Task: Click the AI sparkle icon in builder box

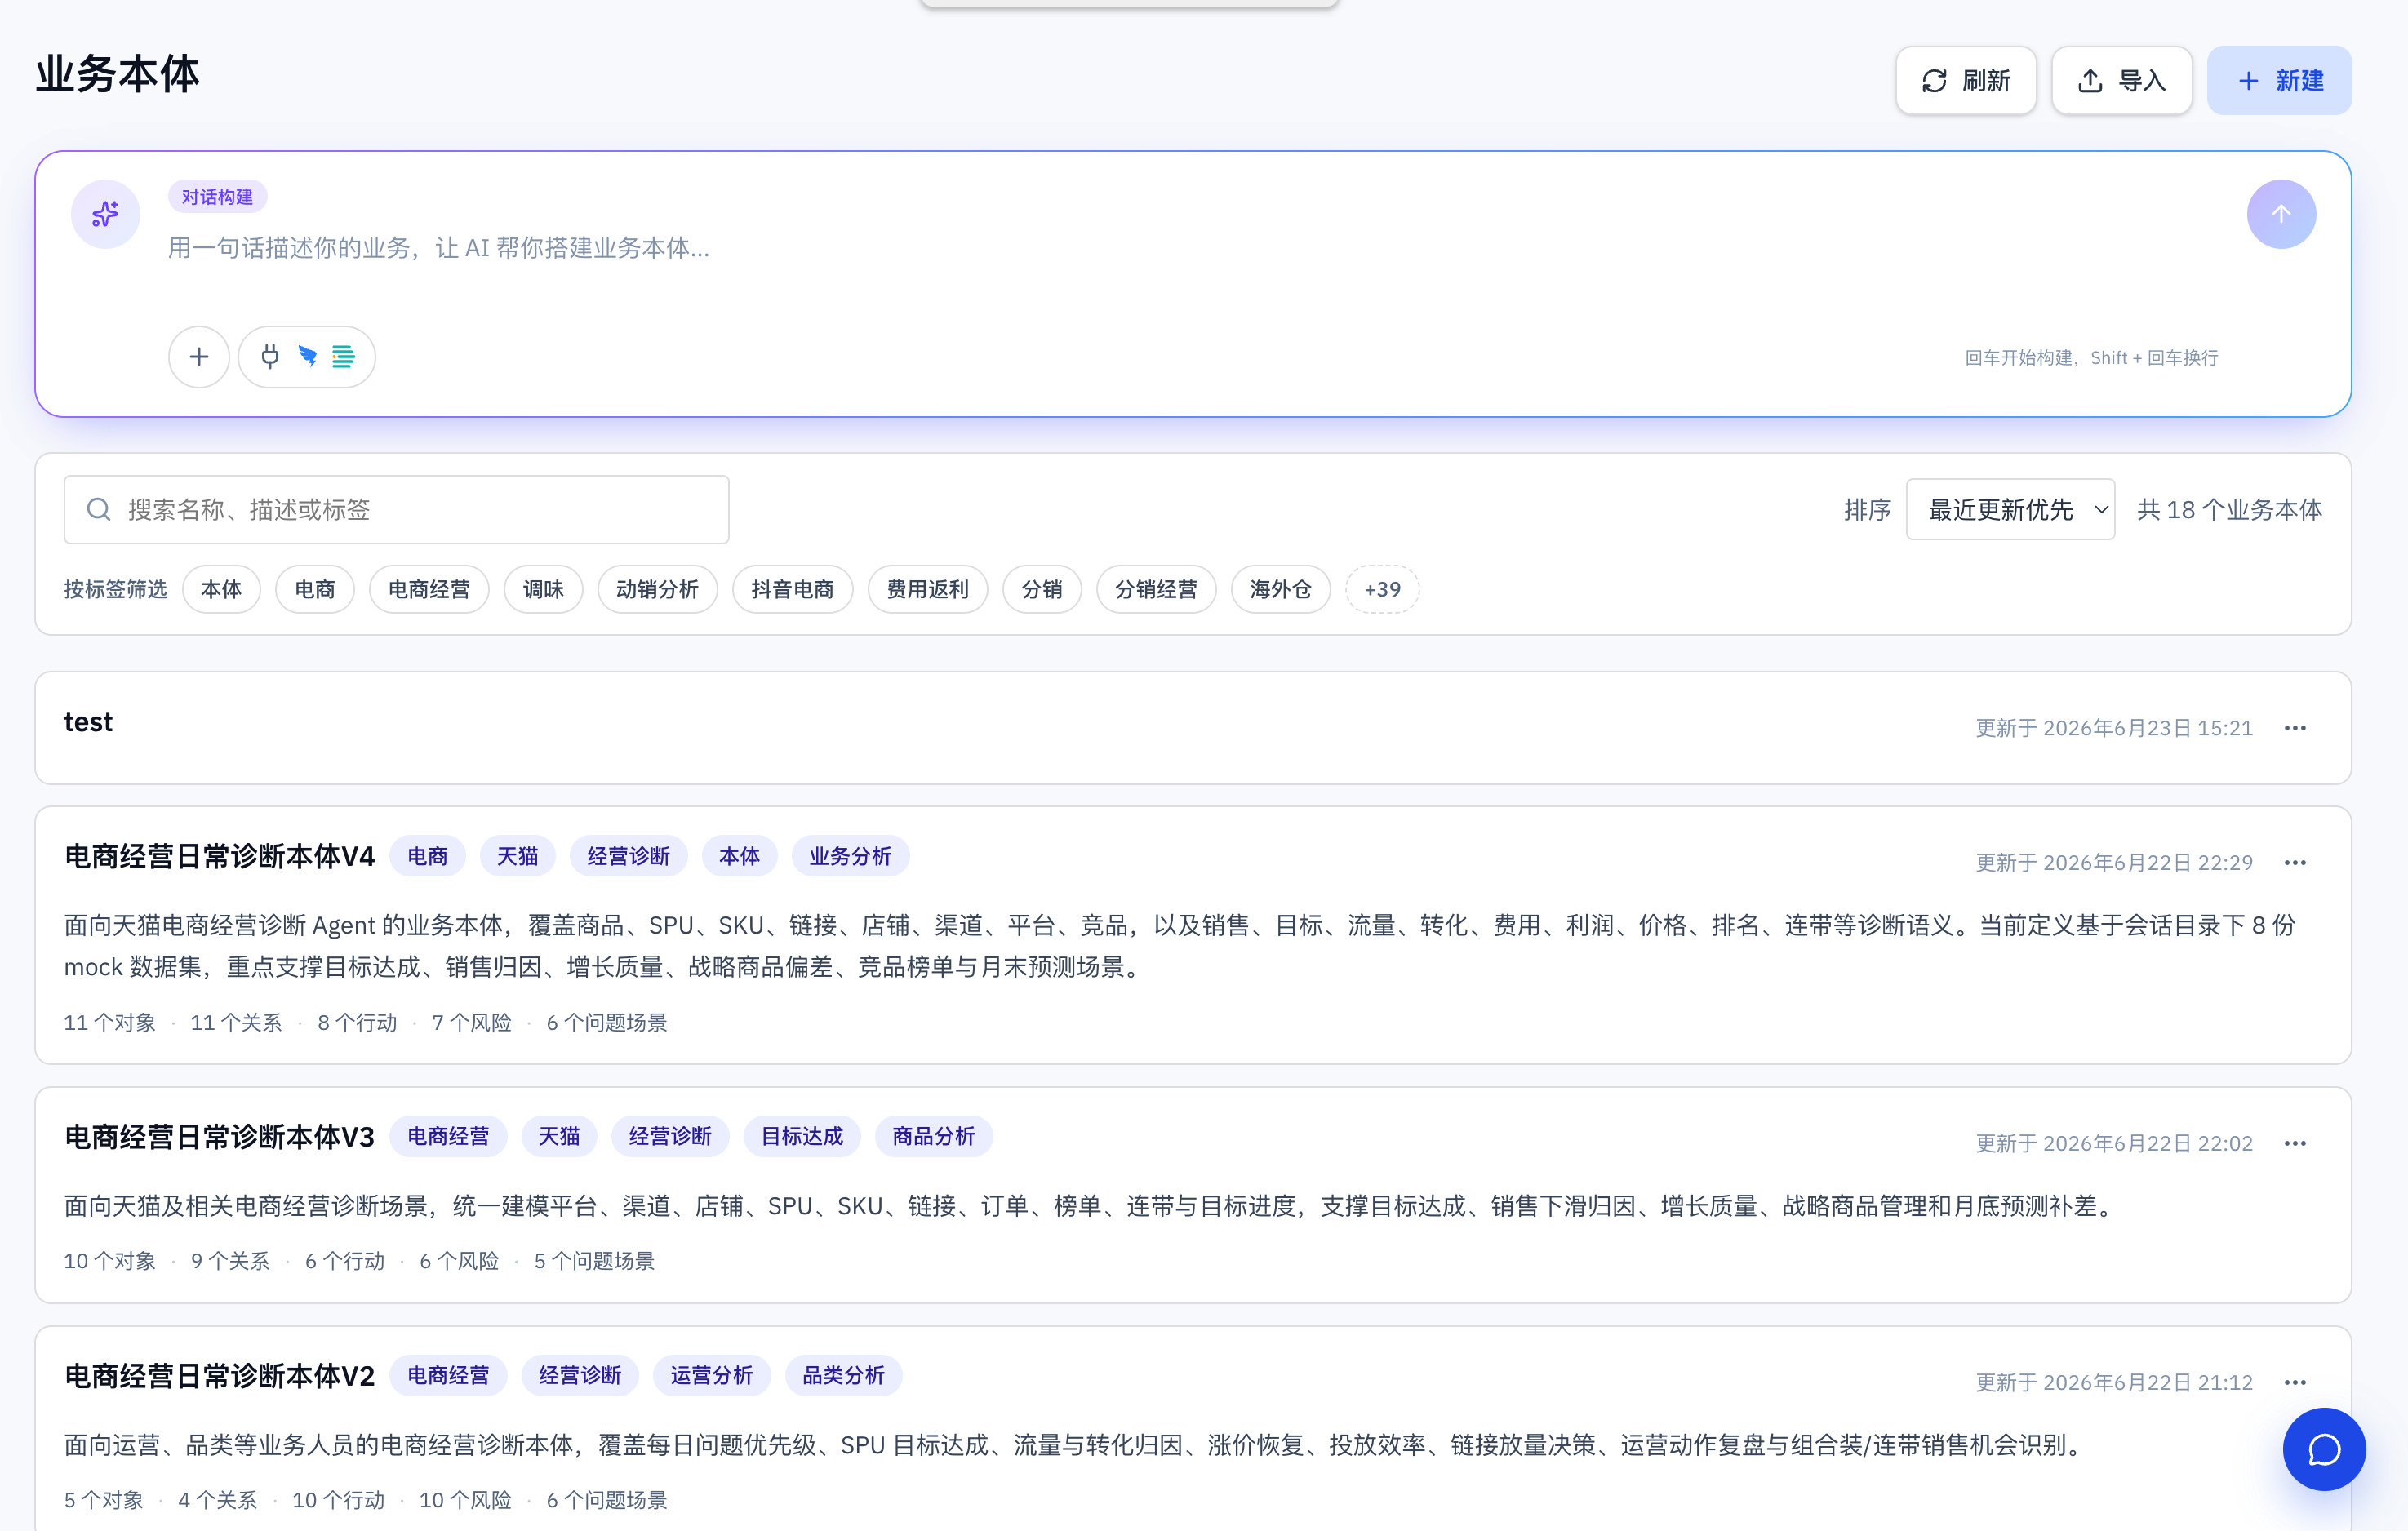Action: 105,214
